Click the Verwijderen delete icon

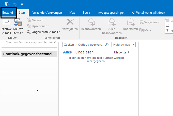[70, 23]
